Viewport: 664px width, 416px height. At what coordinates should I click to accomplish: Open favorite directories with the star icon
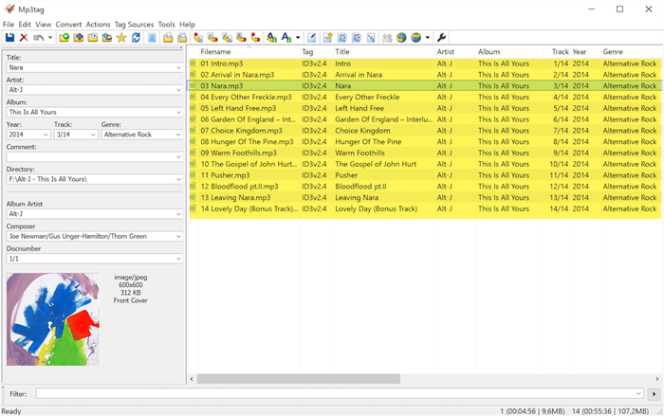tap(121, 38)
